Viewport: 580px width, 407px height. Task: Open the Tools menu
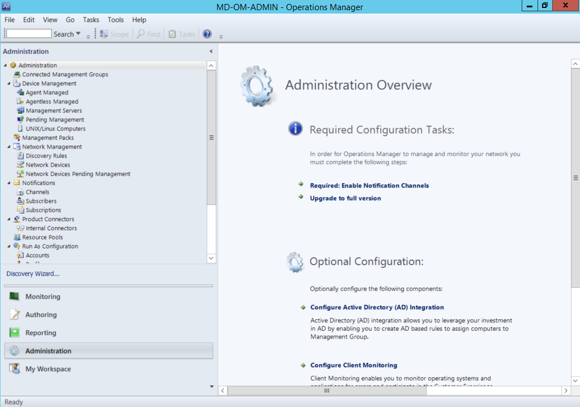click(x=116, y=19)
